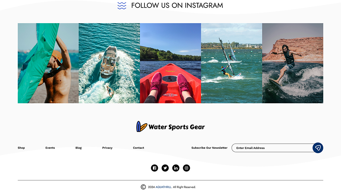
Task: Click the copyright symbol icon
Action: tap(143, 187)
